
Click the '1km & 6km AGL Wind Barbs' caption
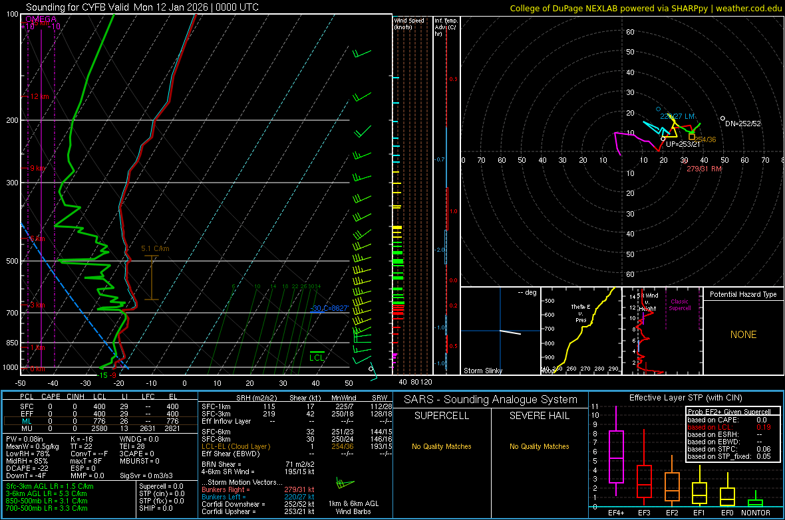353,507
